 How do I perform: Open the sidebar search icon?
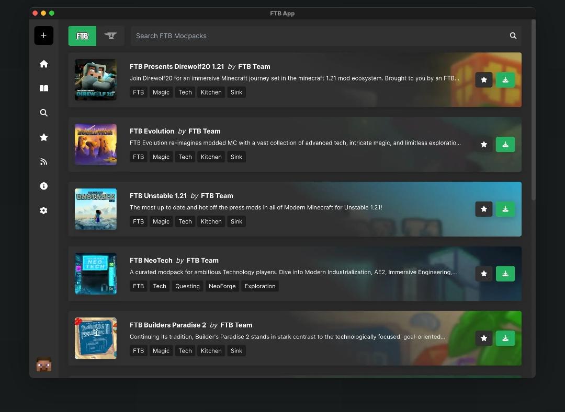pyautogui.click(x=43, y=113)
